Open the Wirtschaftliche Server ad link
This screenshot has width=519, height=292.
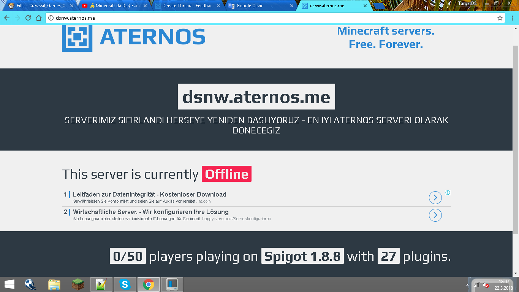click(x=151, y=212)
